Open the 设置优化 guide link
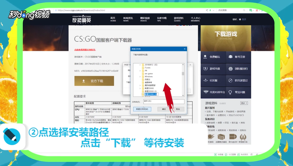Image resolution: width=293 pixels, height=166 pixels. click(222, 115)
